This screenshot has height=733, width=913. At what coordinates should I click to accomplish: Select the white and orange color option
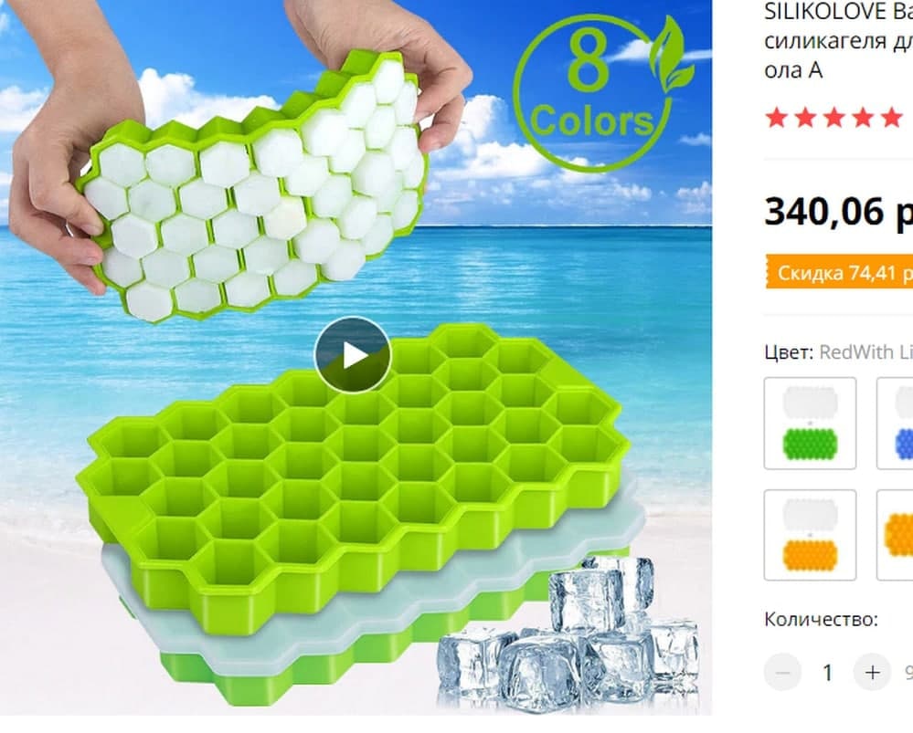tap(810, 535)
